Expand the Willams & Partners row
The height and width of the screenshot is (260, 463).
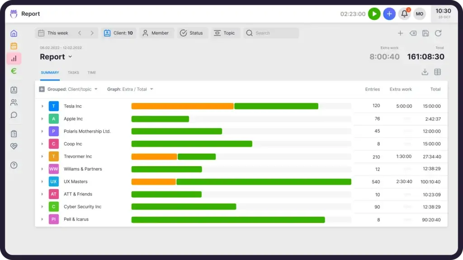coord(42,169)
